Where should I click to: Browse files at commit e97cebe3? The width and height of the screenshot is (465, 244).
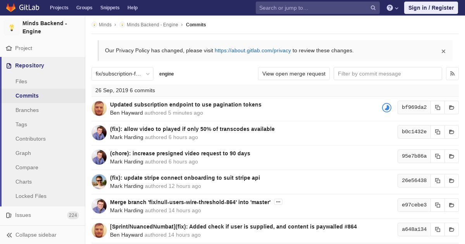(x=451, y=205)
